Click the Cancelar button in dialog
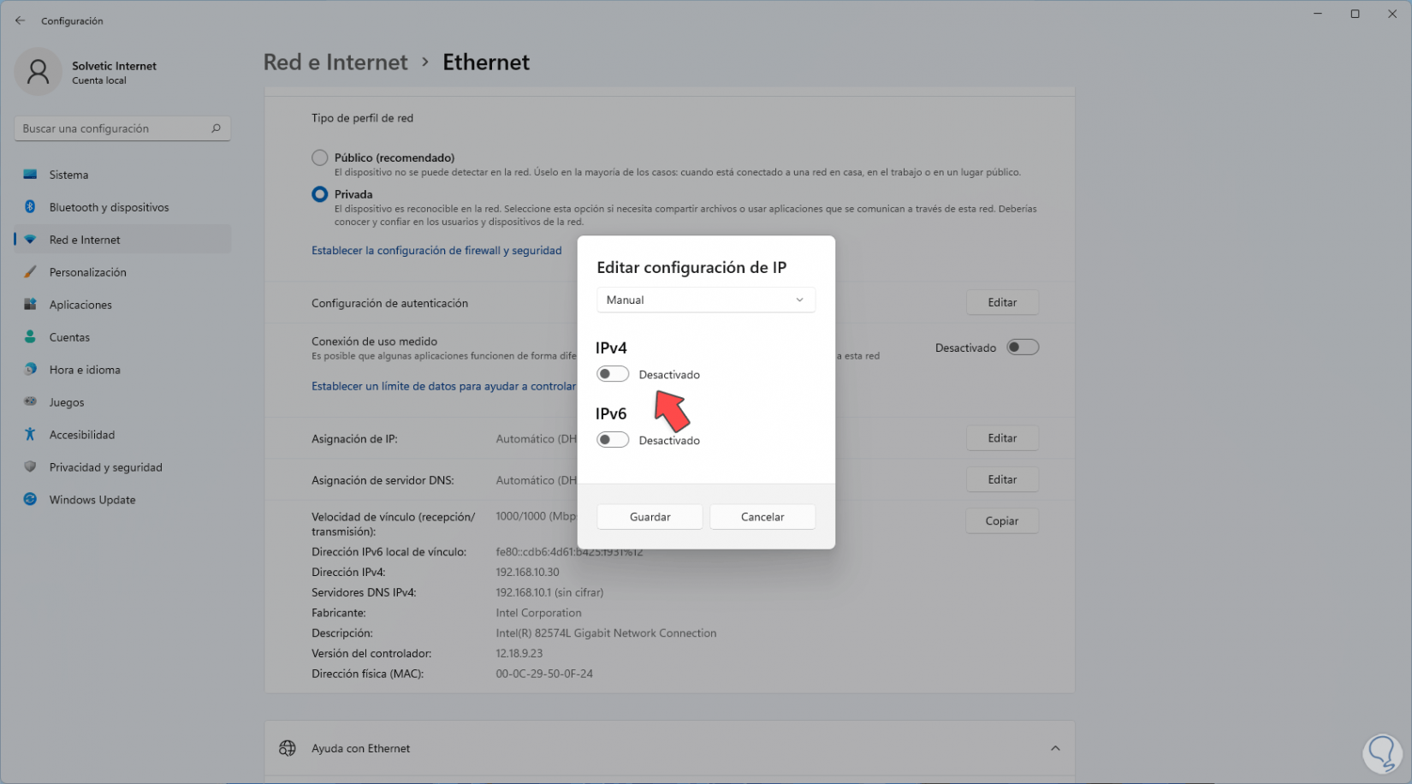 pos(762,517)
